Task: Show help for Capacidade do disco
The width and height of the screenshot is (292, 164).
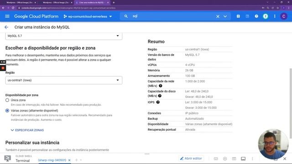Action: pyautogui.click(x=160, y=96)
